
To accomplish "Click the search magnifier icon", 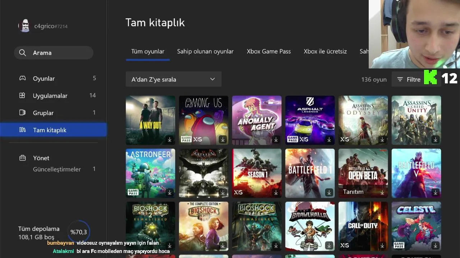I will click(x=22, y=53).
